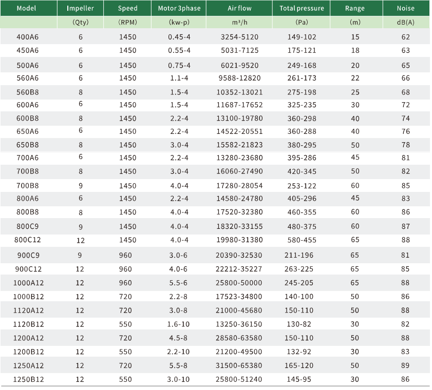Click motor value 0.75-4
The image size is (432, 390).
(x=179, y=66)
